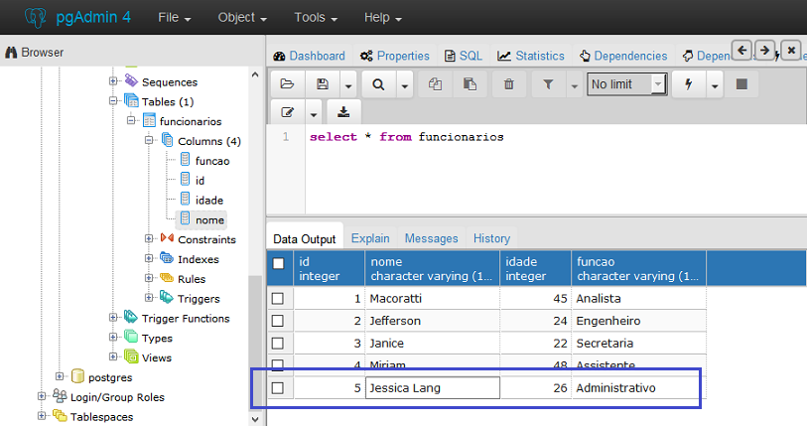The image size is (807, 426).
Task: Click the Indexes icon in tree
Action: point(167,258)
